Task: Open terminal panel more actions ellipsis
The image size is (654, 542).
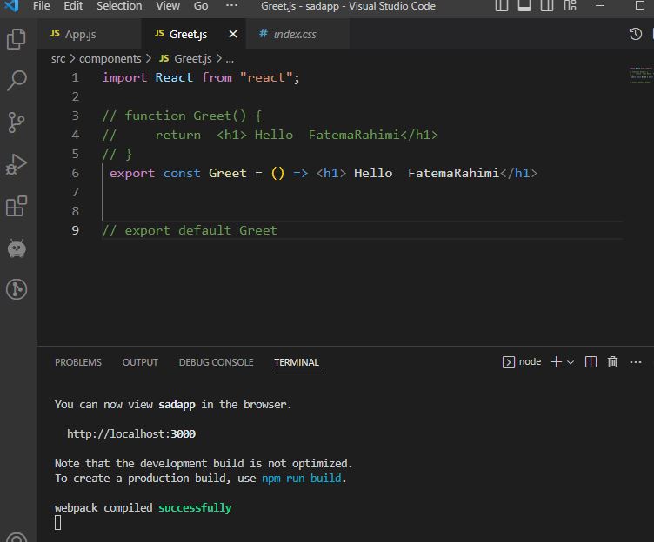Action: coord(636,362)
